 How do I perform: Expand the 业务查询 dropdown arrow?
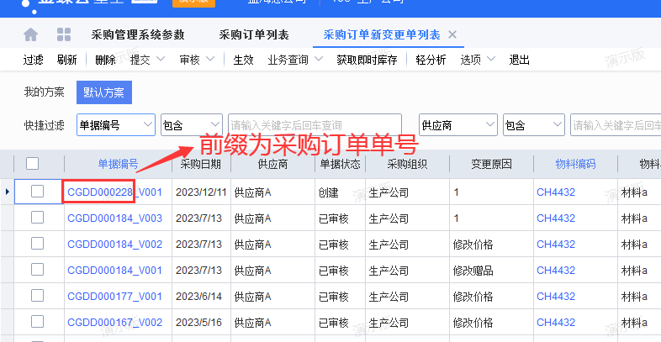point(319,60)
